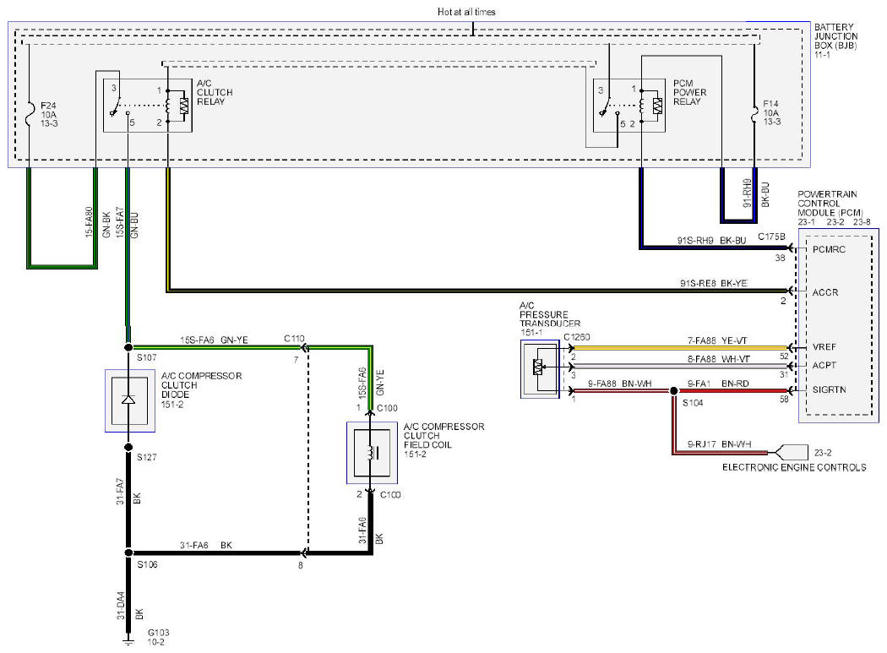Select the "A/C PRESSURE TRANSDUCER" label
Screen dimensions: 887x653
pyautogui.click(x=550, y=314)
